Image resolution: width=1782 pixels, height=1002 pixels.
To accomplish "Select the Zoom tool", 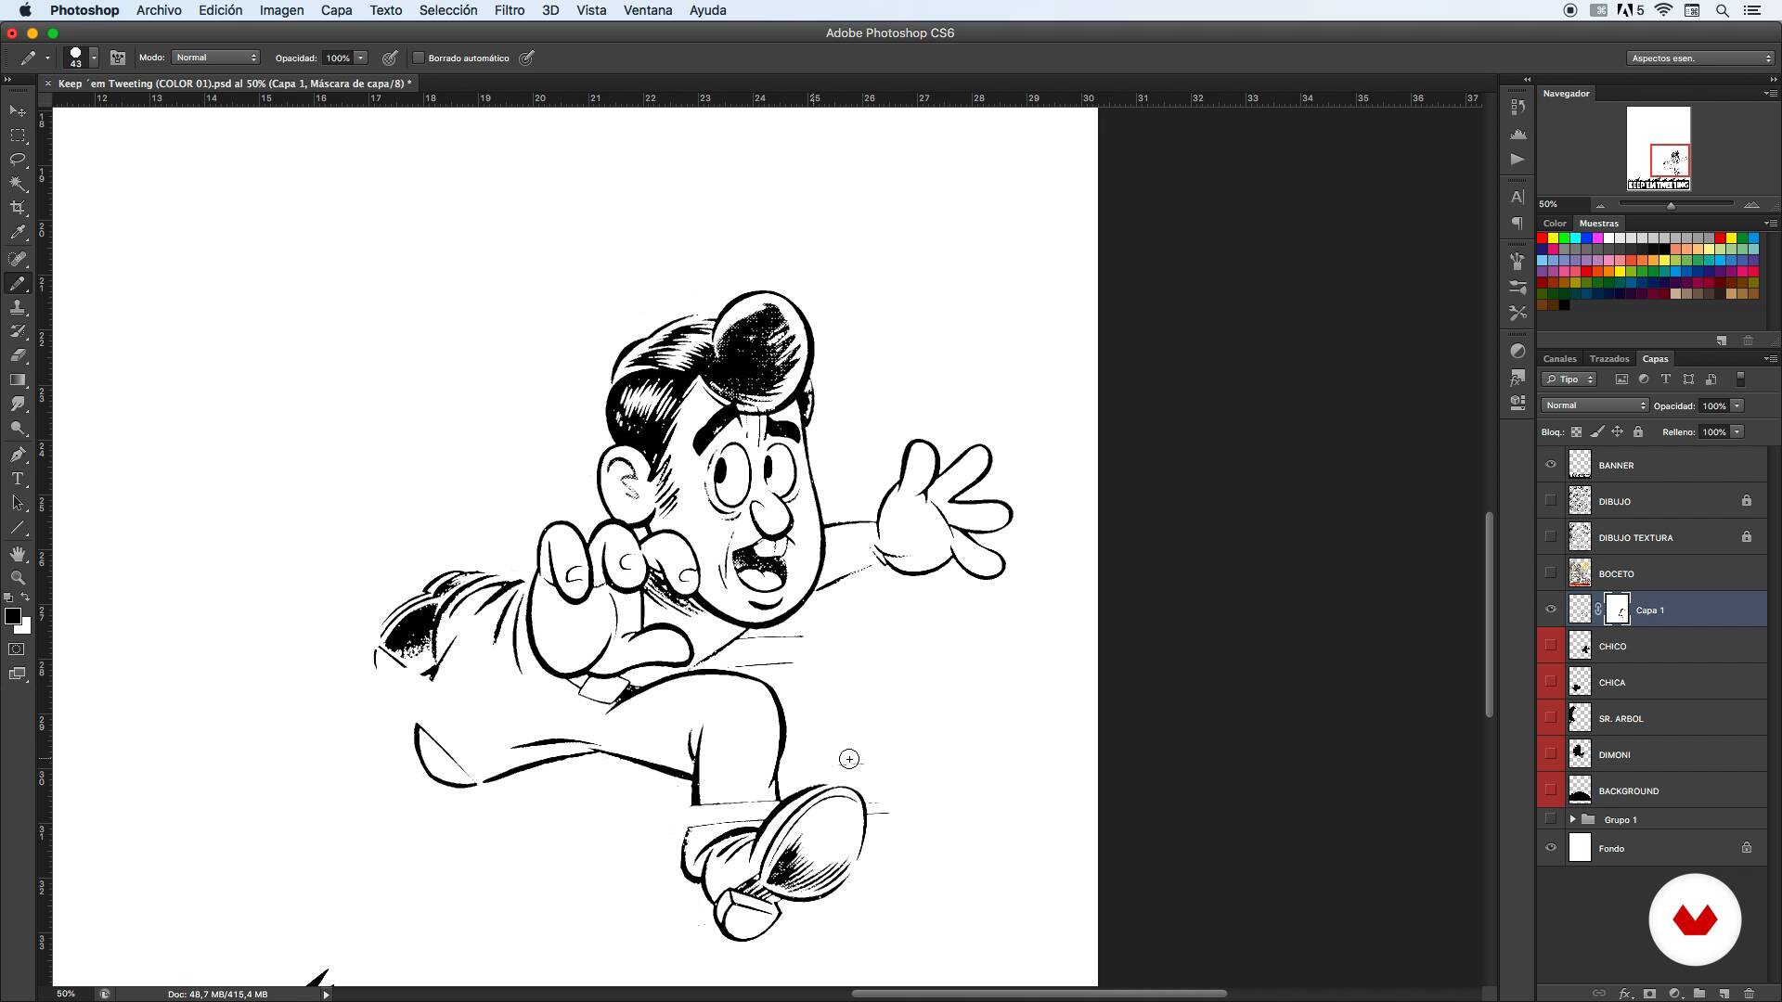I will [18, 577].
